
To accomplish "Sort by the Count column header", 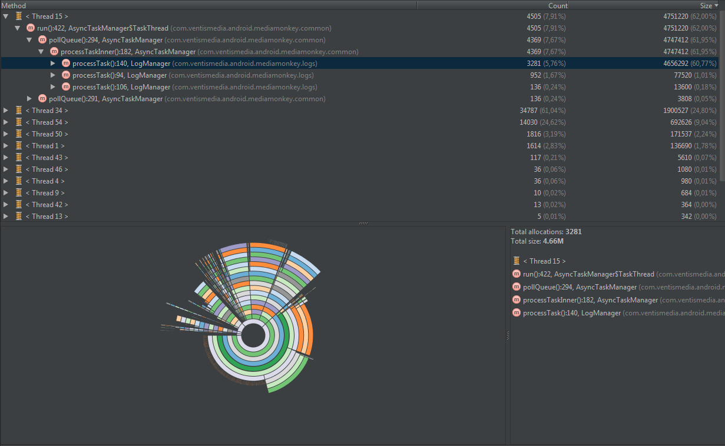I will (x=558, y=5).
